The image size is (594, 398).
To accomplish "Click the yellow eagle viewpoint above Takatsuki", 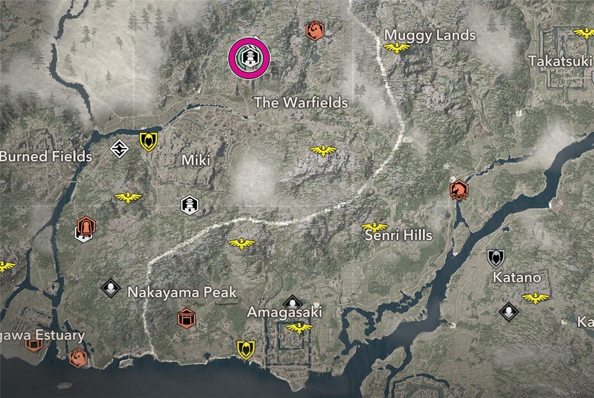I will click(x=584, y=33).
